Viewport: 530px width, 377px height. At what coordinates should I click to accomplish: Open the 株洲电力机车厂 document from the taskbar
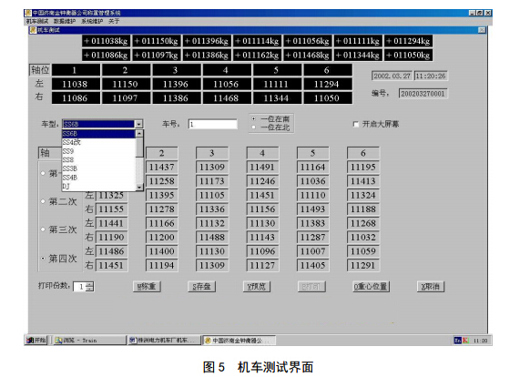[164, 341]
